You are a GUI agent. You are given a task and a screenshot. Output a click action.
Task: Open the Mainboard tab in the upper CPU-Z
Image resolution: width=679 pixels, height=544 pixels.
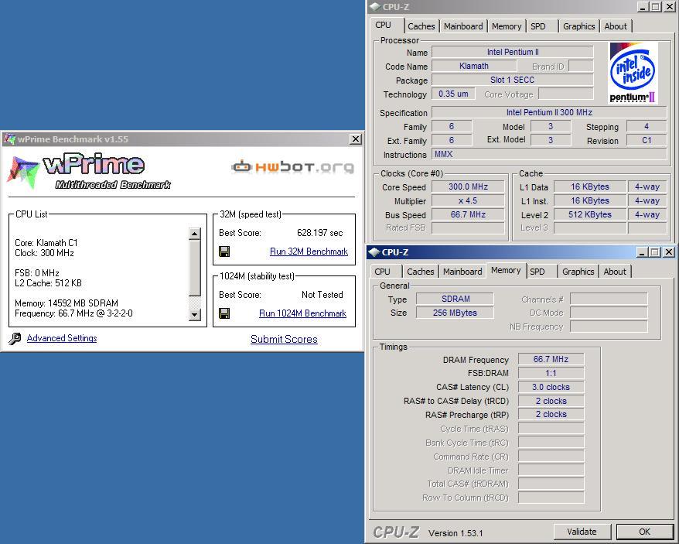coord(463,26)
